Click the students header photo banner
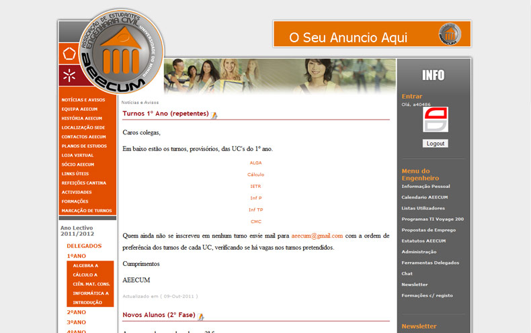This screenshot has width=531, height=333. click(280, 76)
